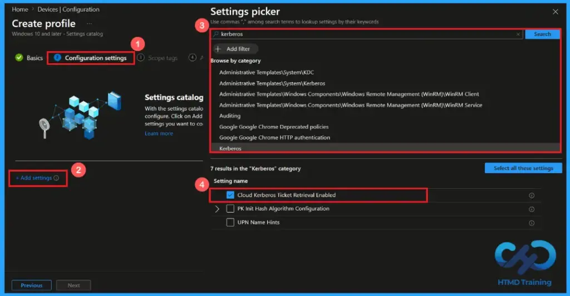This screenshot has height=296, width=570.
Task: Click the Add settings link
Action: tap(34, 178)
